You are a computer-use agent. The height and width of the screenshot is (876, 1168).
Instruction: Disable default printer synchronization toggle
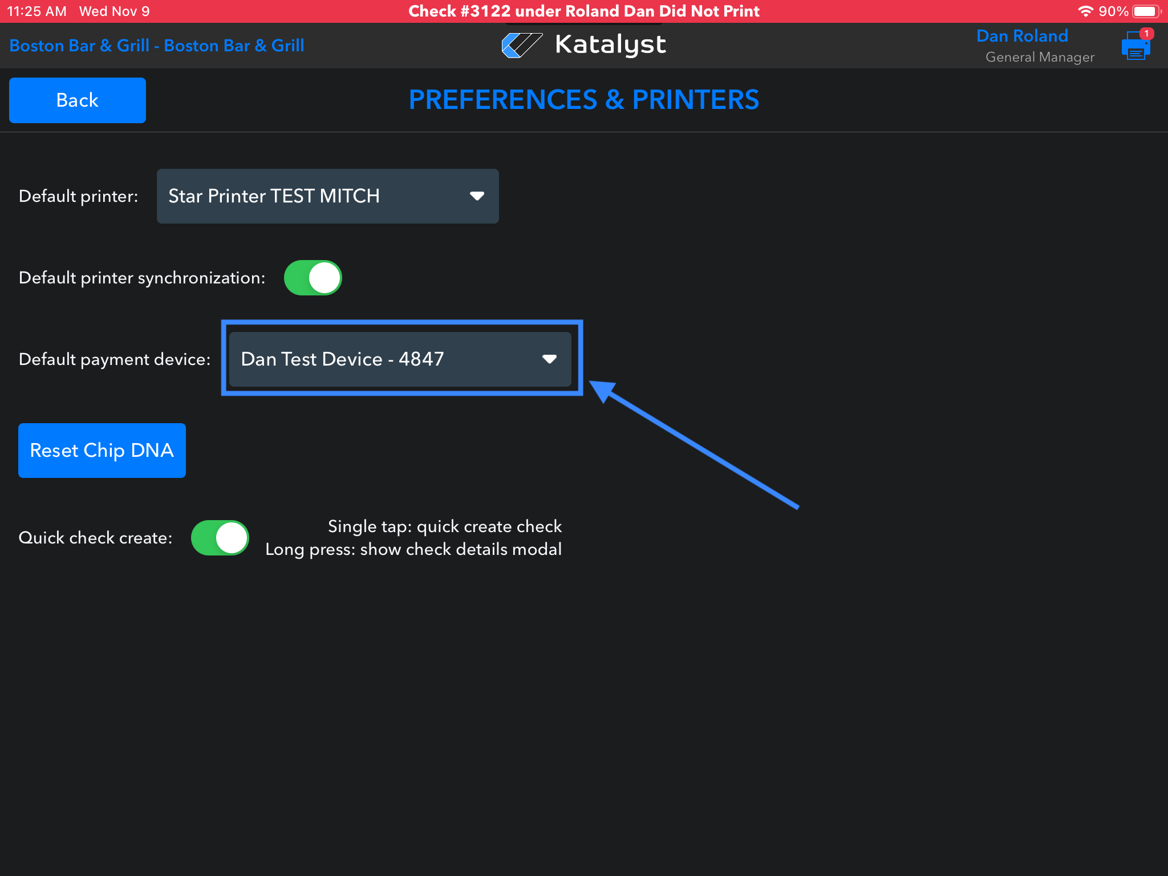(313, 278)
